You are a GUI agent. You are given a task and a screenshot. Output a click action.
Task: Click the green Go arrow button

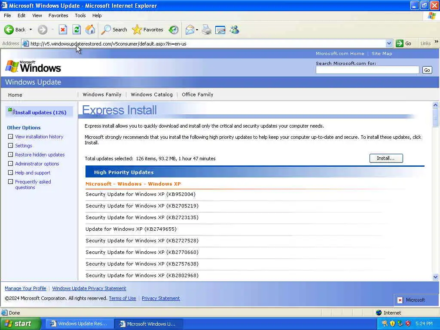pos(399,43)
